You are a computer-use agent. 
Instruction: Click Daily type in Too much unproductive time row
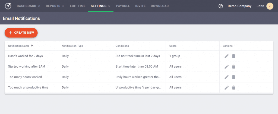(x=65, y=87)
